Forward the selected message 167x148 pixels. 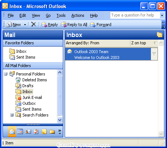[100, 25]
